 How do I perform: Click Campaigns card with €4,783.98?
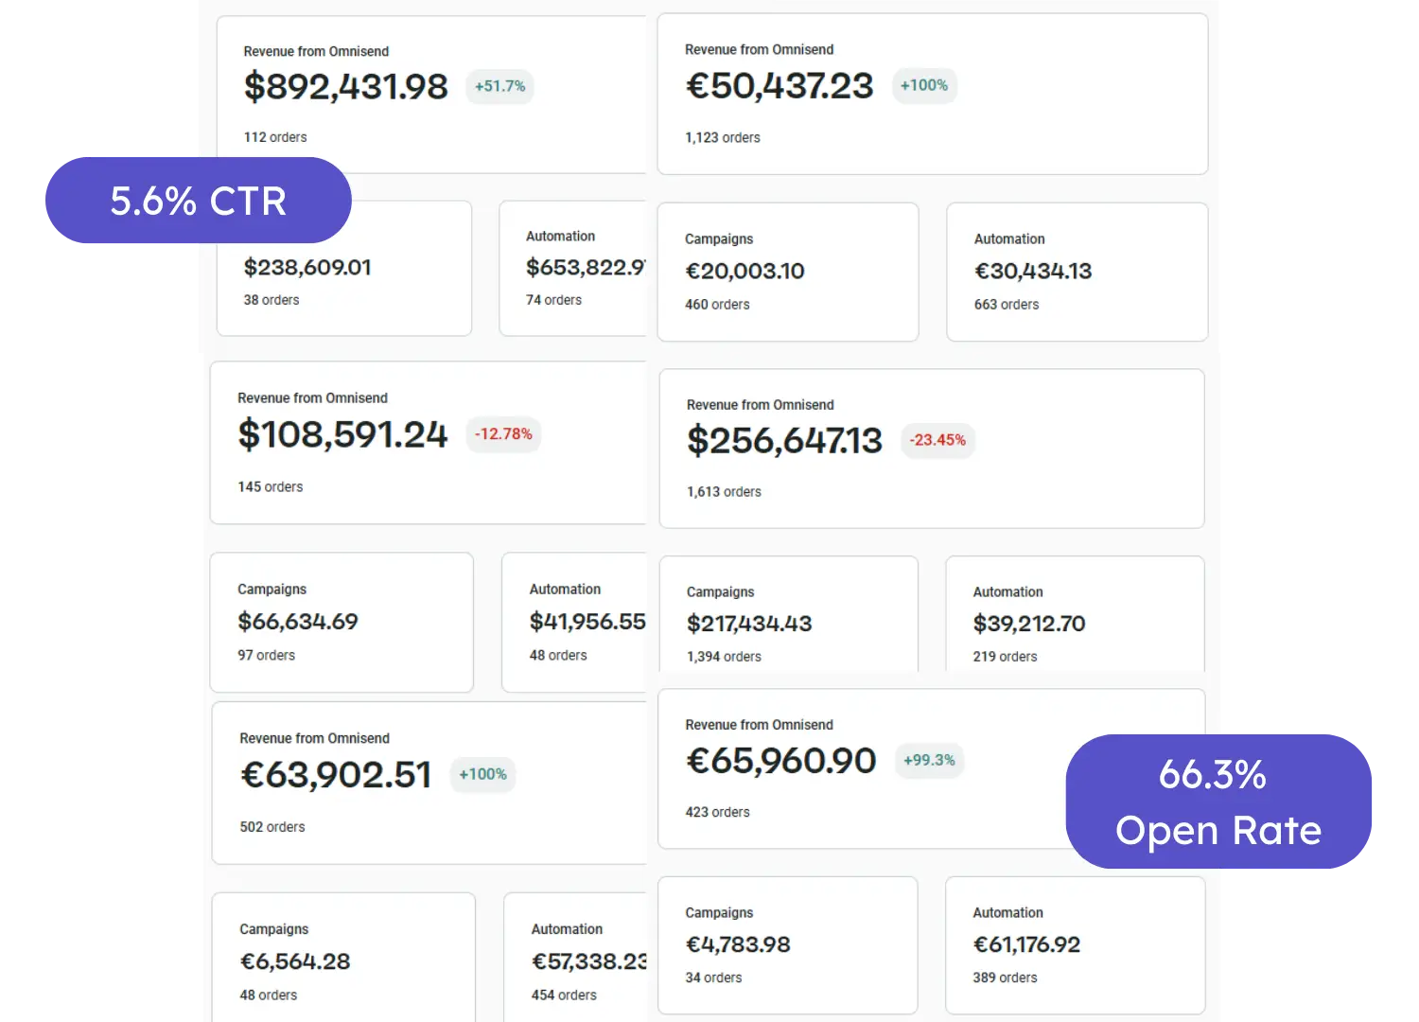click(788, 945)
